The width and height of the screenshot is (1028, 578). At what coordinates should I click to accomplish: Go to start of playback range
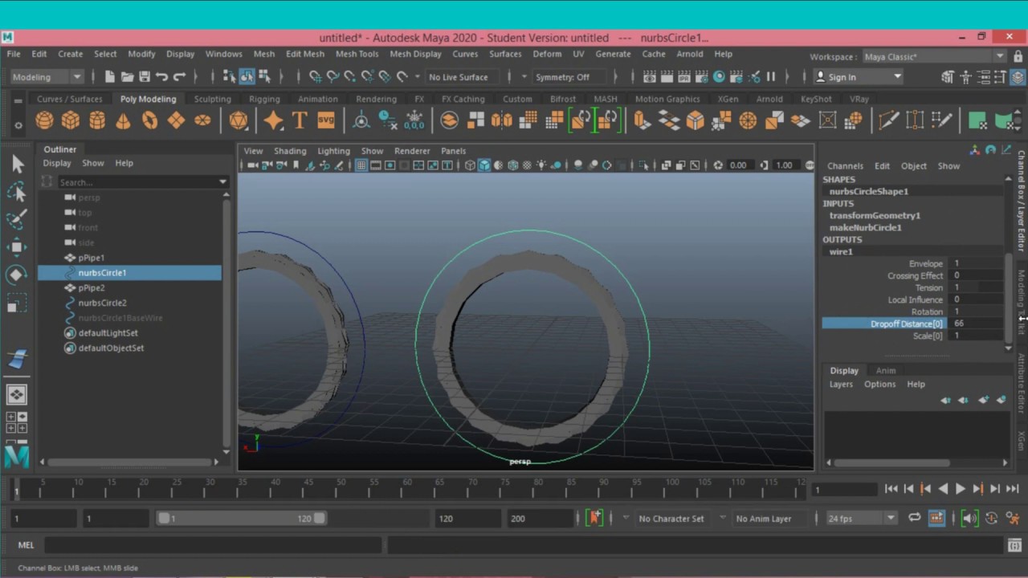pos(891,488)
